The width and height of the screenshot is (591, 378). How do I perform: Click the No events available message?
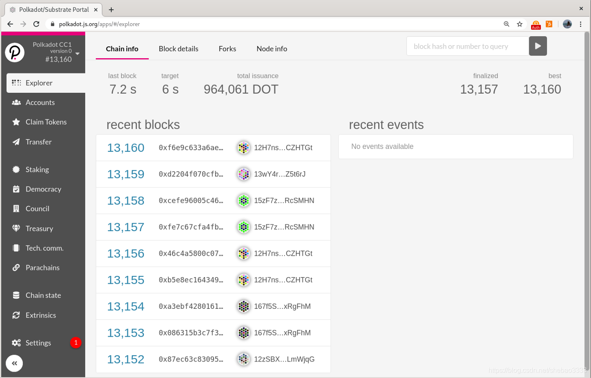coord(382,147)
